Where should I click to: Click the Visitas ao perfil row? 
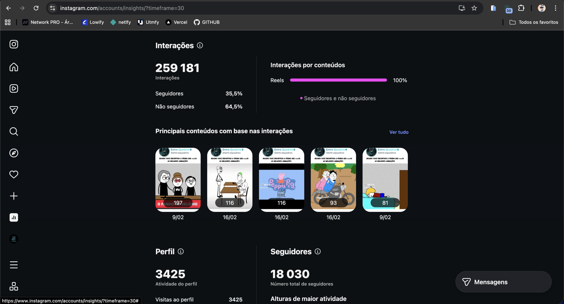pos(199,299)
